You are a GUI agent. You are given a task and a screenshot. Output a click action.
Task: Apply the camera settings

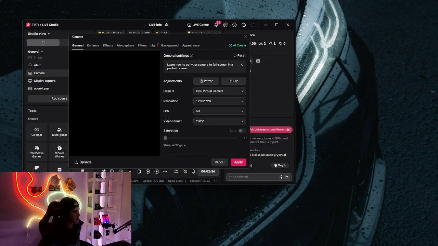click(x=238, y=162)
